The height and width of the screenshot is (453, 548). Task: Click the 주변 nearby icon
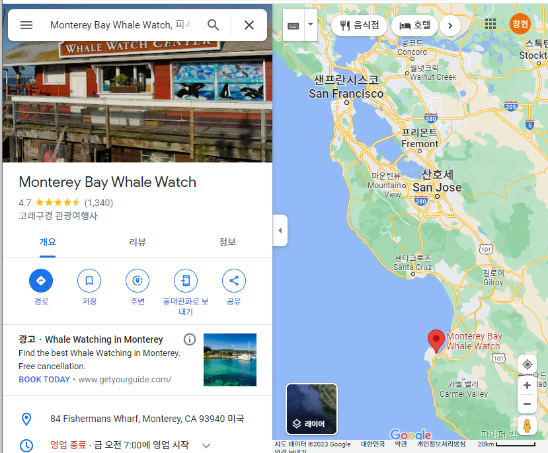pyautogui.click(x=137, y=281)
